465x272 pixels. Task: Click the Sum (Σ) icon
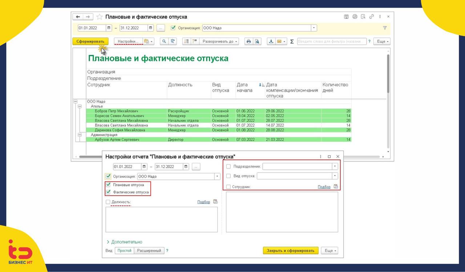click(x=292, y=41)
